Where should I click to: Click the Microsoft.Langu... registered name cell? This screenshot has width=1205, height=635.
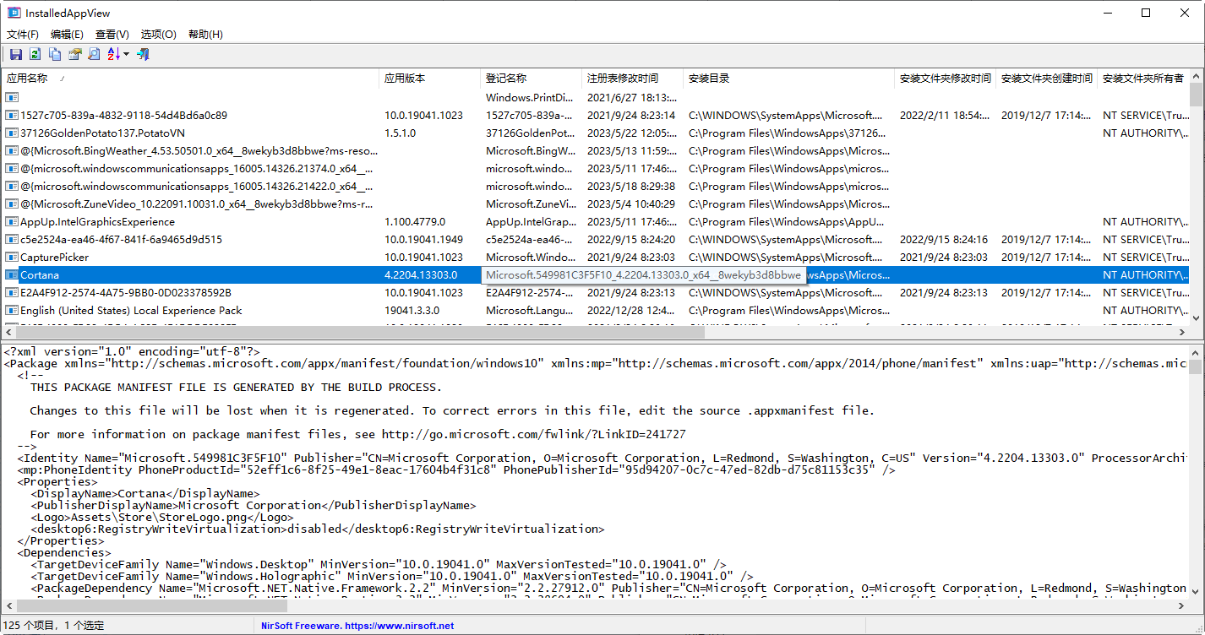[530, 311]
